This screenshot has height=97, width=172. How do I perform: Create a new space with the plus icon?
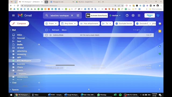click(39, 90)
